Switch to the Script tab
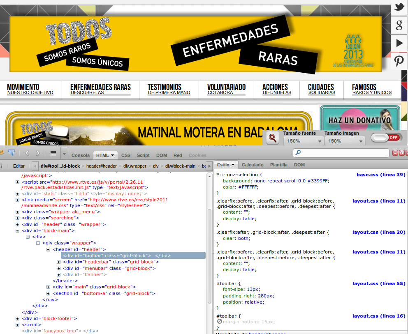This screenshot has width=408, height=334. coord(143,155)
